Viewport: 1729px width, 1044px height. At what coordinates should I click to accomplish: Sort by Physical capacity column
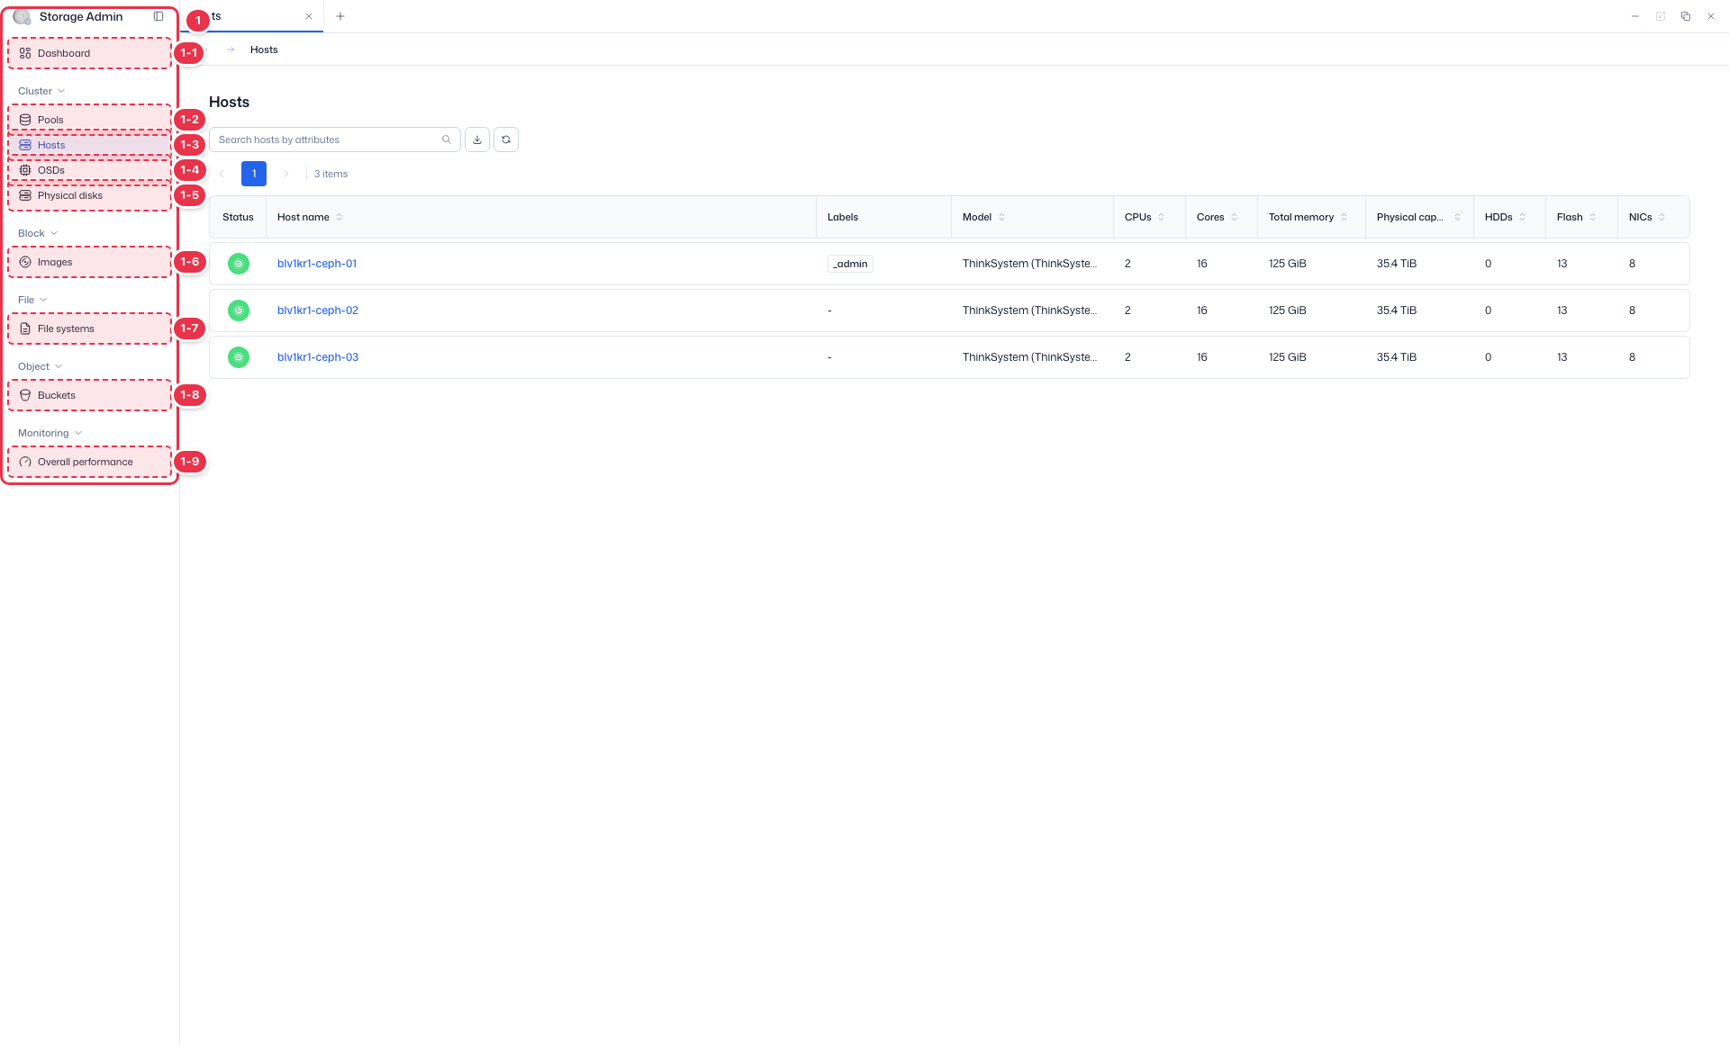(1458, 217)
